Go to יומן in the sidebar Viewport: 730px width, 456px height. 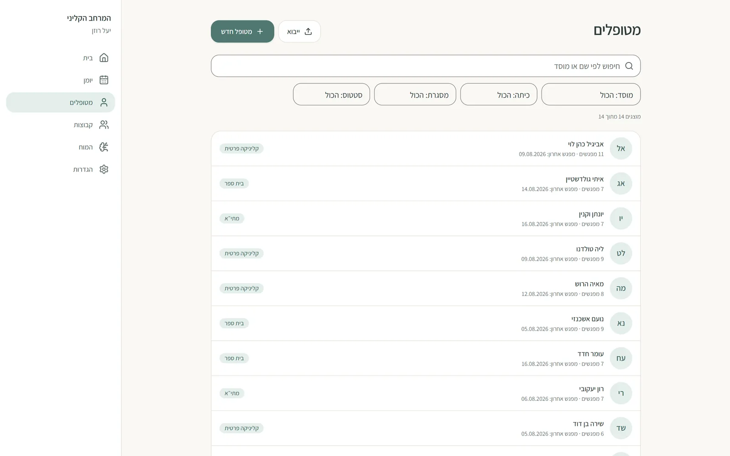[x=61, y=80]
